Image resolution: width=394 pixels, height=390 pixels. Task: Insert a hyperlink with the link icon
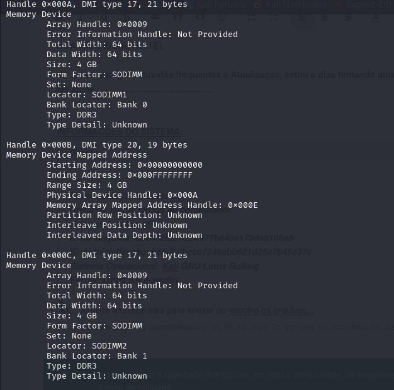[155, 18]
